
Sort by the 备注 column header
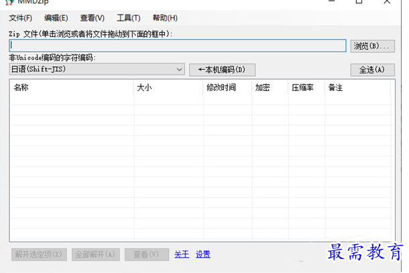358,88
